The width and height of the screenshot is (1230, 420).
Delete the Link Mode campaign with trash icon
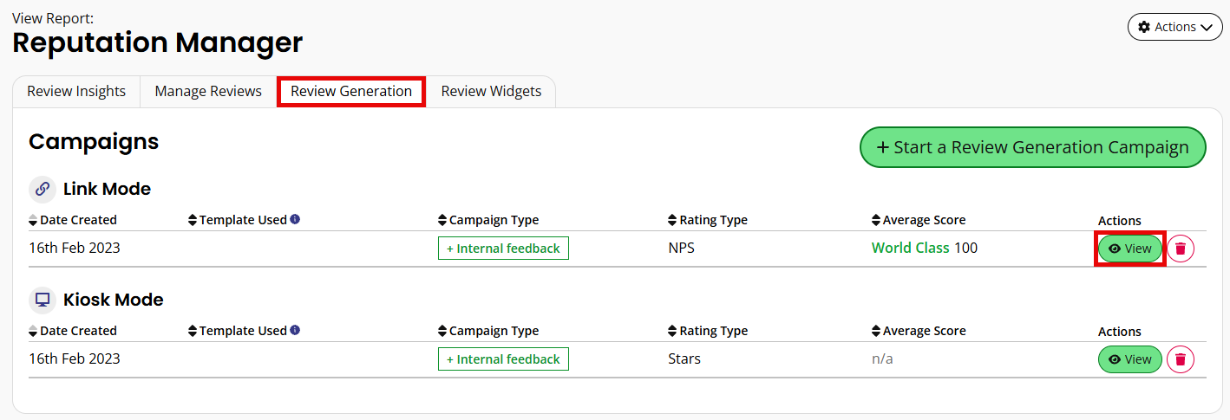[x=1181, y=249]
